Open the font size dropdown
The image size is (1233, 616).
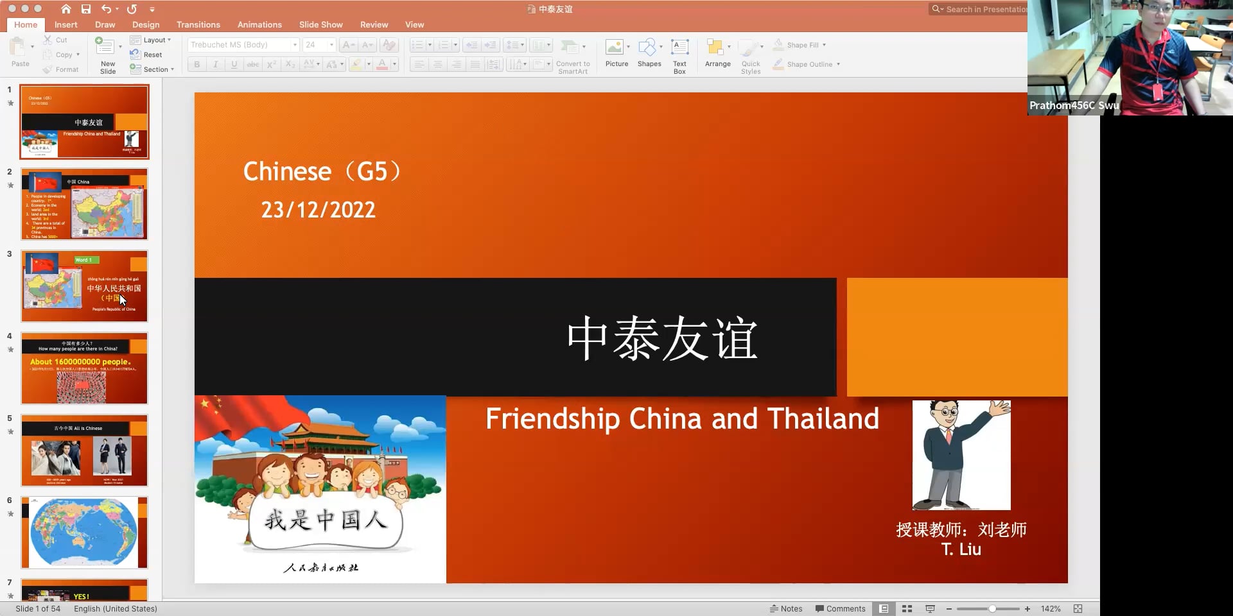click(x=331, y=45)
